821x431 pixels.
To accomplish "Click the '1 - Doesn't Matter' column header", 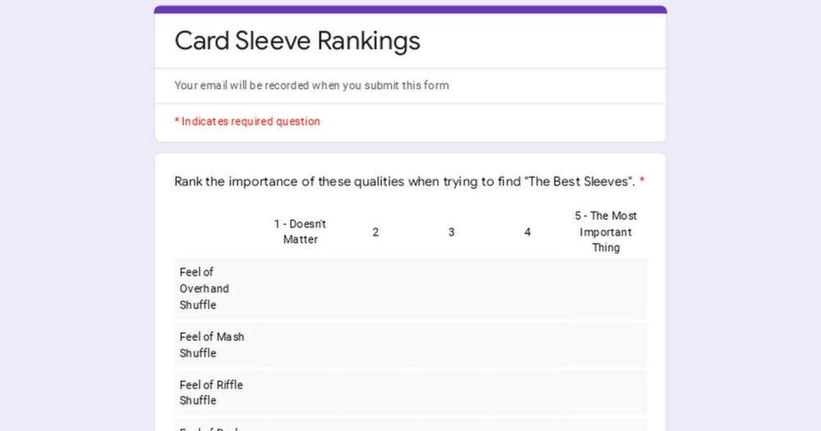I will point(300,232).
